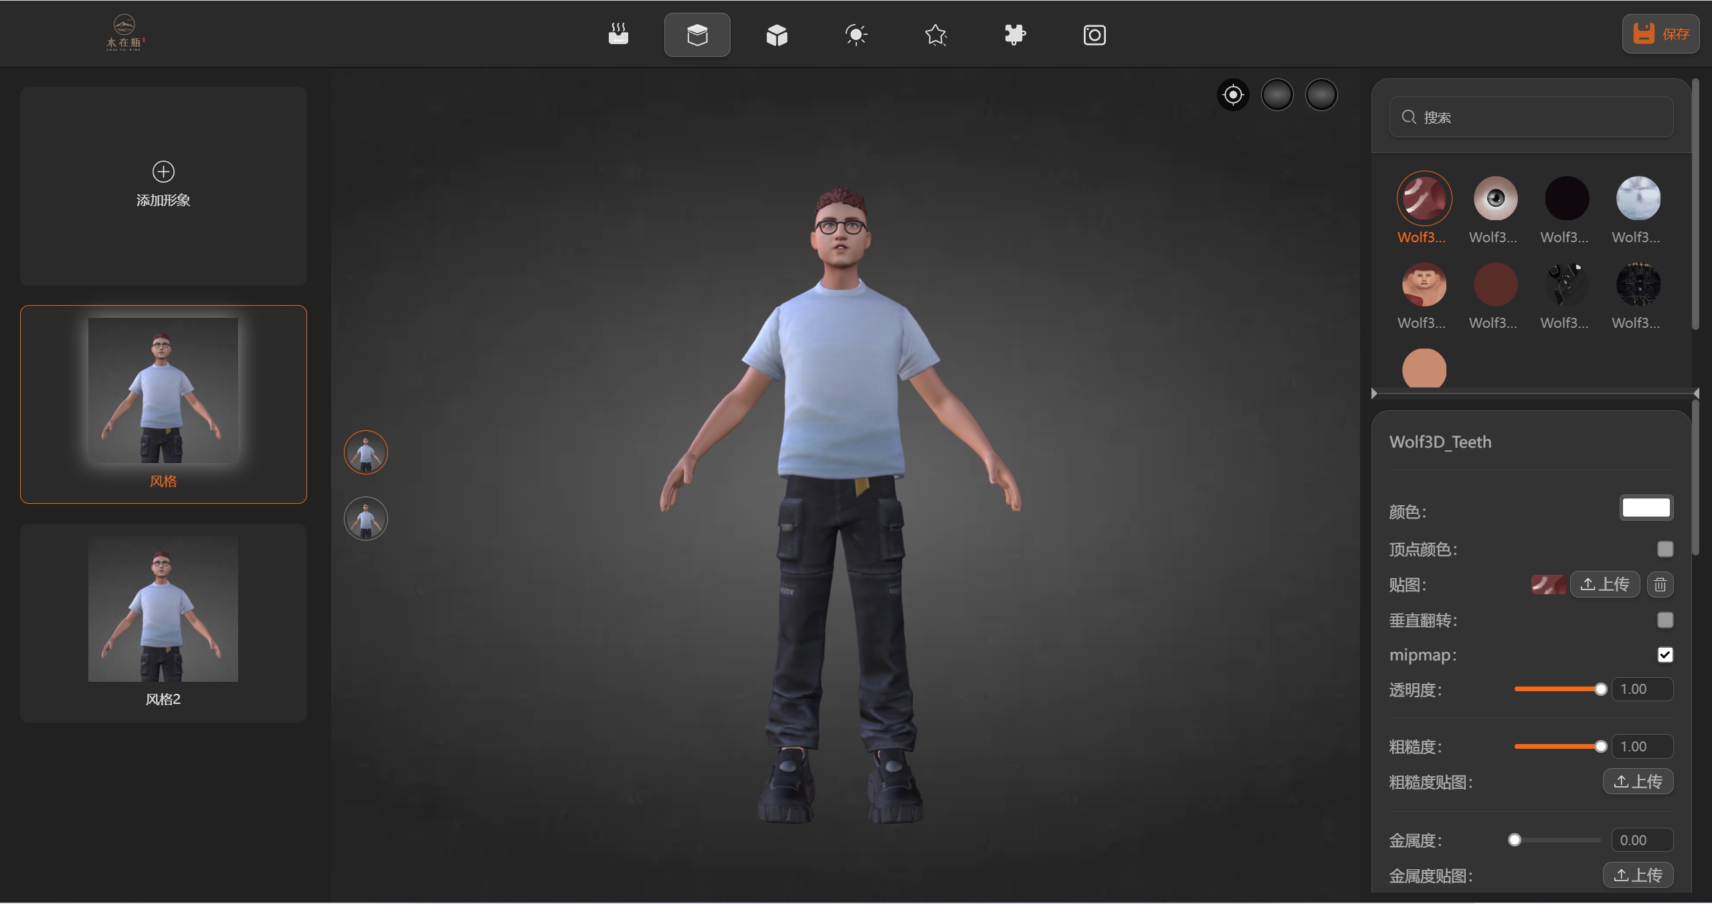Open the solid cube toolbar tab
Image resolution: width=1712 pixels, height=904 pixels.
tap(777, 34)
